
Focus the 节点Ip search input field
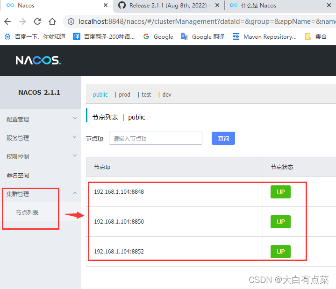[x=155, y=138]
